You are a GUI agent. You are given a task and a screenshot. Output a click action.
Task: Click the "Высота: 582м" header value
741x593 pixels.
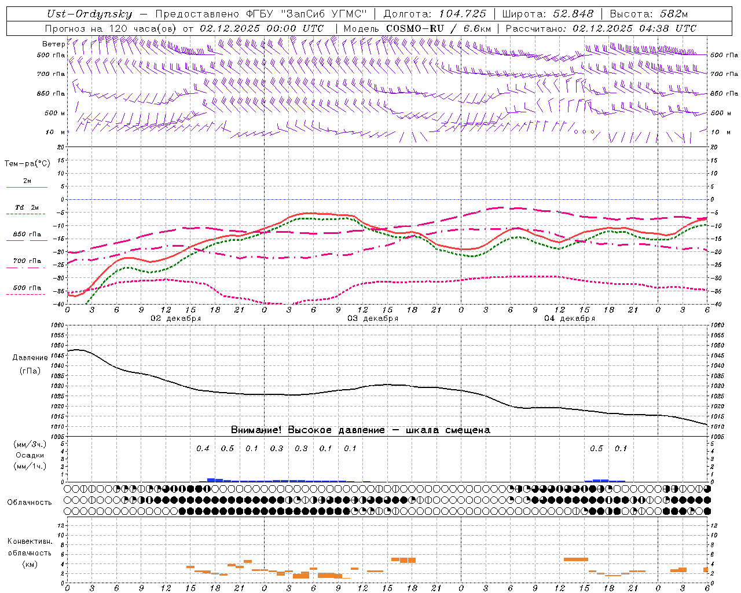pyautogui.click(x=648, y=14)
